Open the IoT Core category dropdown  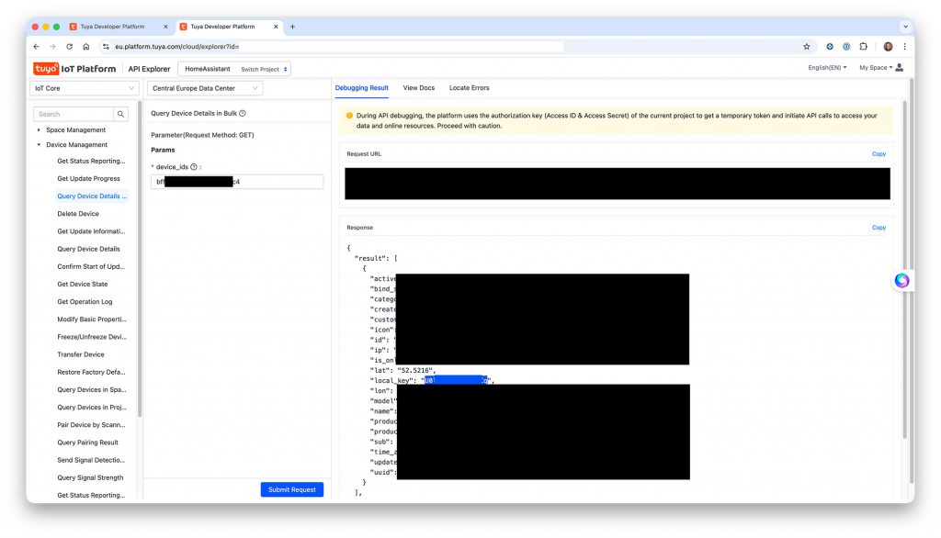click(84, 88)
